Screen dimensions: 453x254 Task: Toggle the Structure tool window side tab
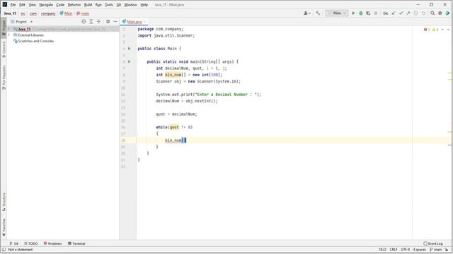(x=4, y=202)
